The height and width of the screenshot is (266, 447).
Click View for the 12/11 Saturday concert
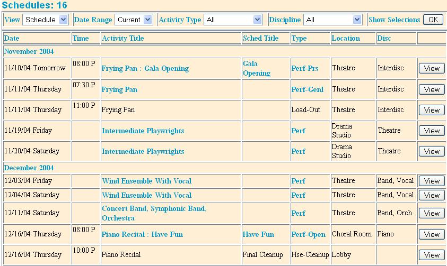(x=432, y=213)
